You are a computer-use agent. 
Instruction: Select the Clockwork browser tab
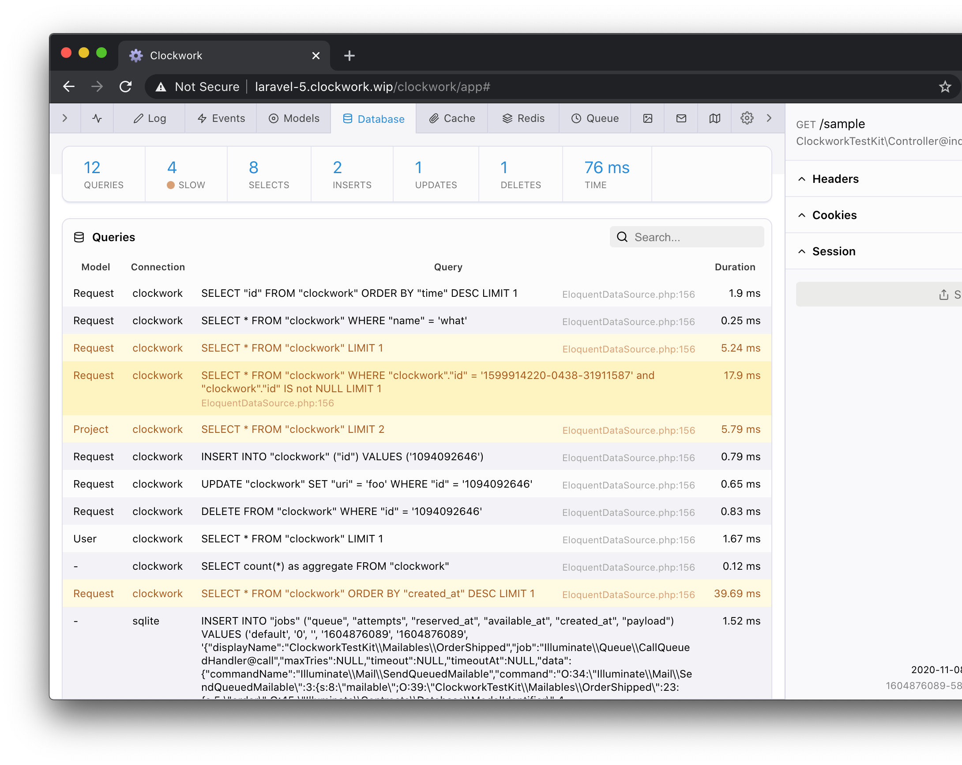click(225, 55)
